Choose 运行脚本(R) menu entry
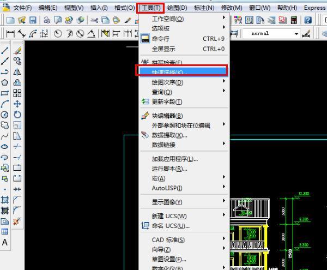This screenshot has height=270, width=327. (x=184, y=169)
